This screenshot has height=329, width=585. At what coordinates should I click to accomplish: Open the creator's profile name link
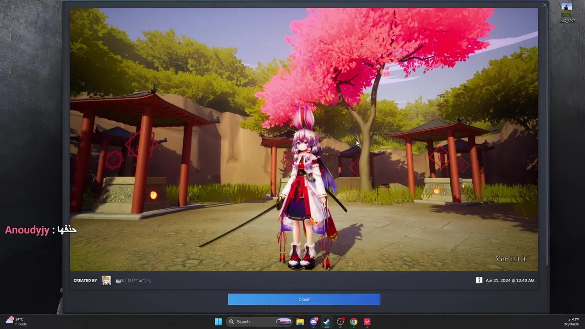click(x=133, y=281)
